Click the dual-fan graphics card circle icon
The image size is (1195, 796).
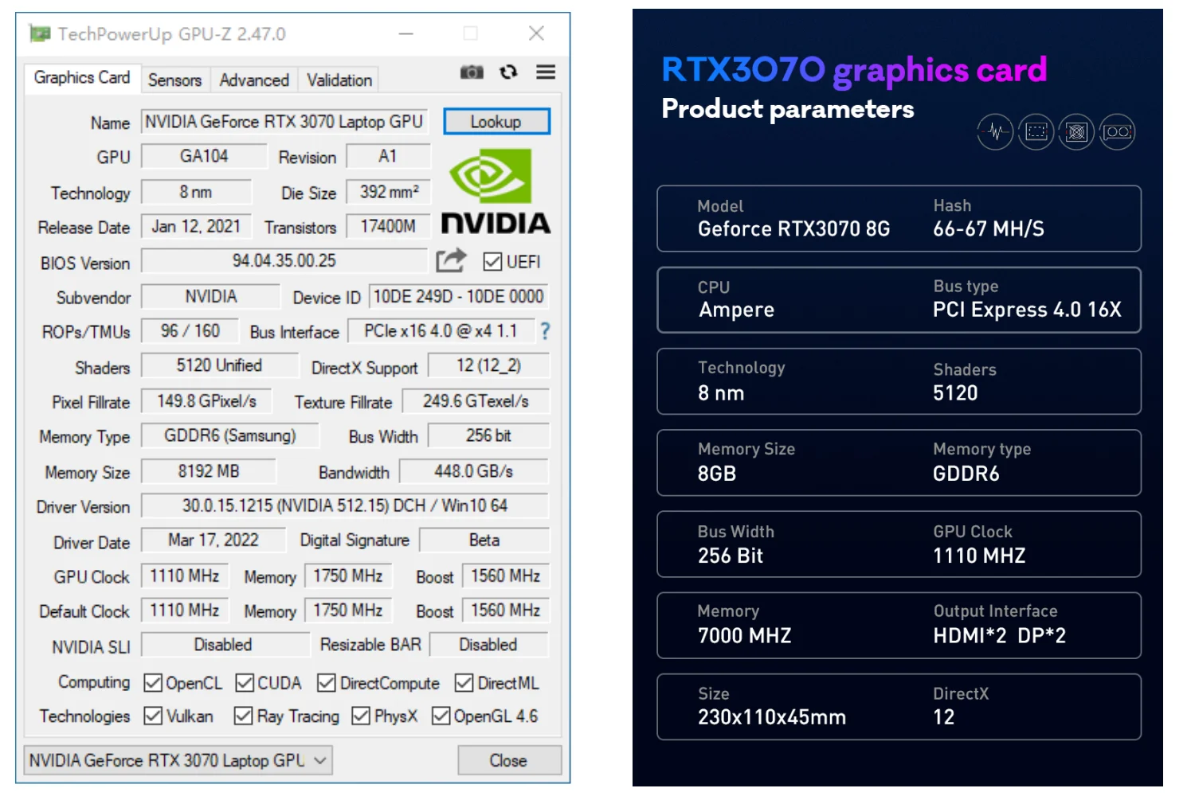(1118, 132)
